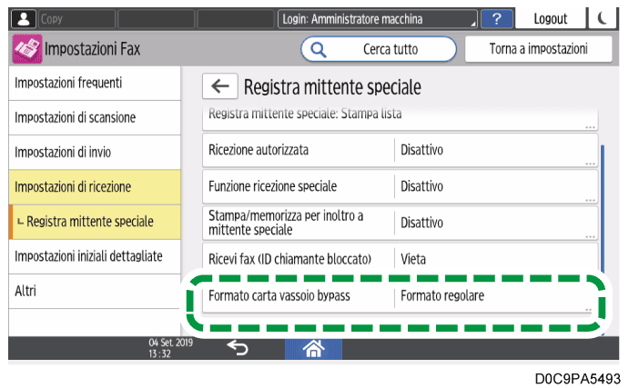629x388 pixels.
Task: Click the magnifier icon in Cerca tutto
Action: click(x=320, y=49)
